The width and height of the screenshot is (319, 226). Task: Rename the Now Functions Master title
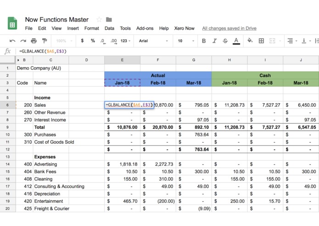(x=57, y=20)
